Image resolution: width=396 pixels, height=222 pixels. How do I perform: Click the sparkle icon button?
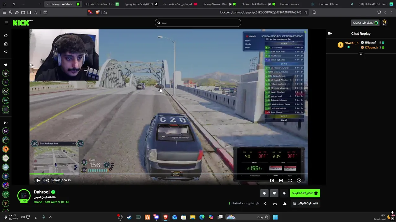284,193
